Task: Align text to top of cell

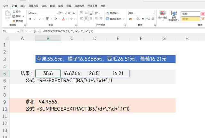Action: tap(81, 13)
